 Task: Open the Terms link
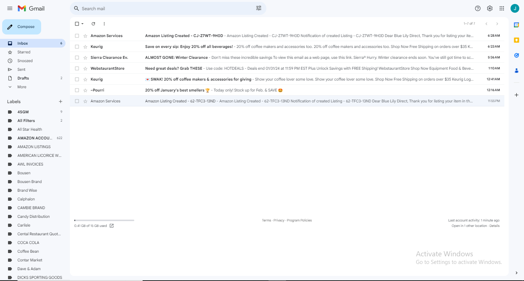(x=266, y=220)
